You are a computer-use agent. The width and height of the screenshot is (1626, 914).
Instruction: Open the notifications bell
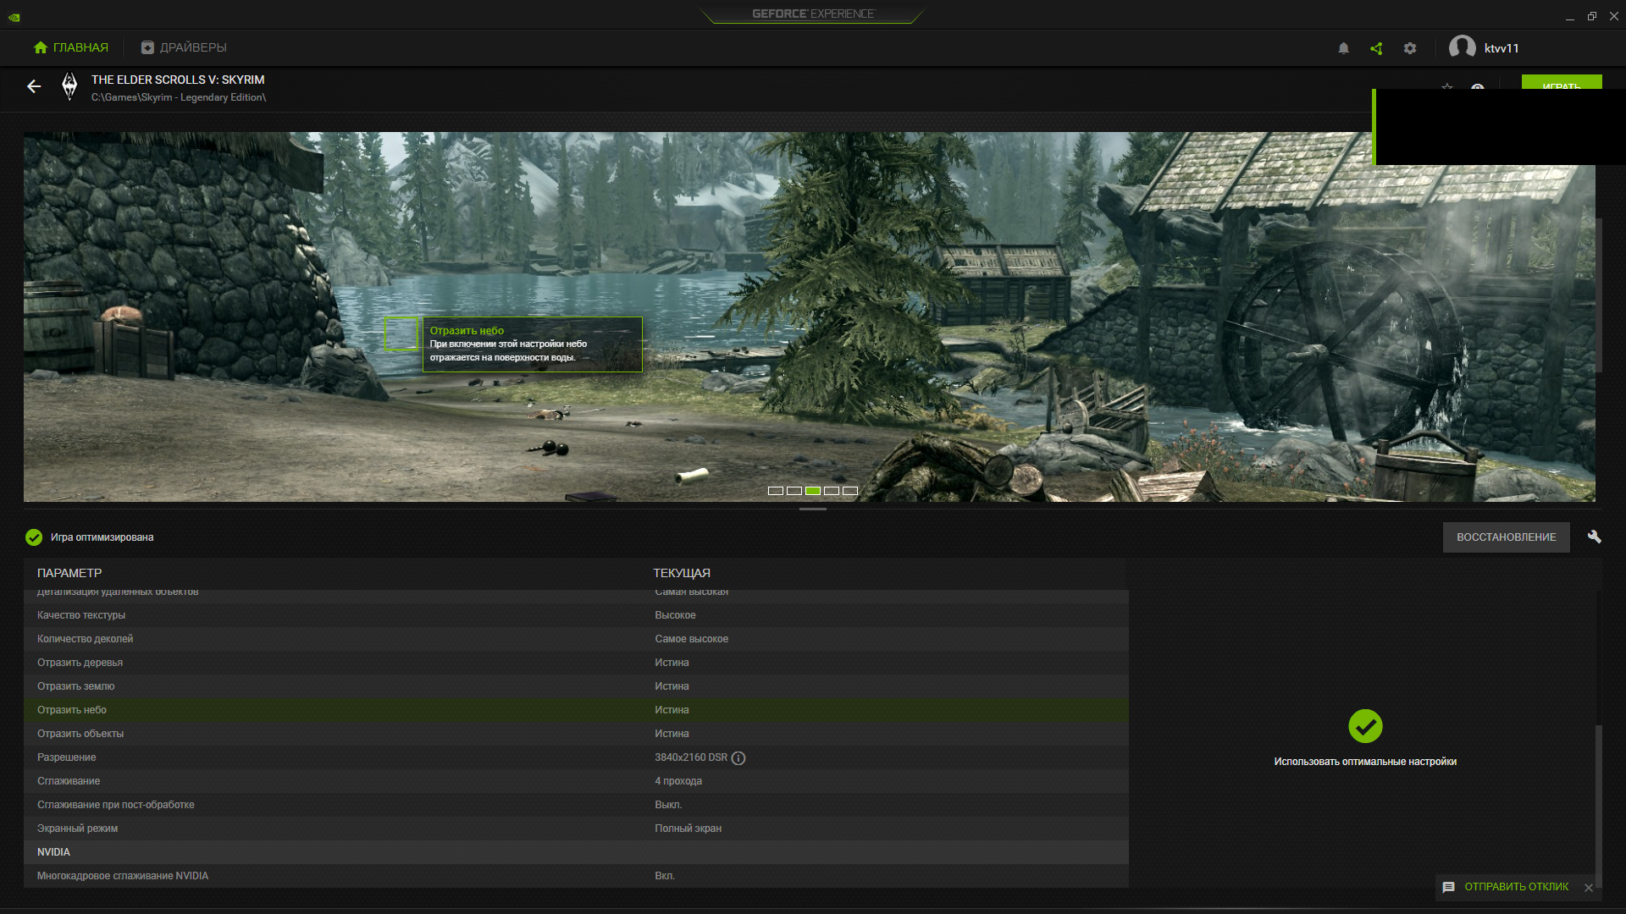(x=1343, y=48)
